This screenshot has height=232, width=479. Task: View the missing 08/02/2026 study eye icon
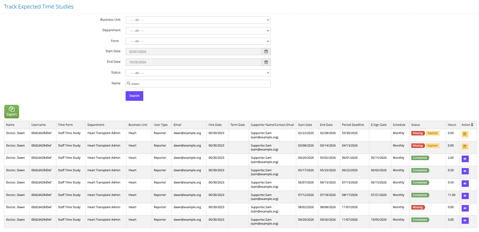[x=465, y=208]
